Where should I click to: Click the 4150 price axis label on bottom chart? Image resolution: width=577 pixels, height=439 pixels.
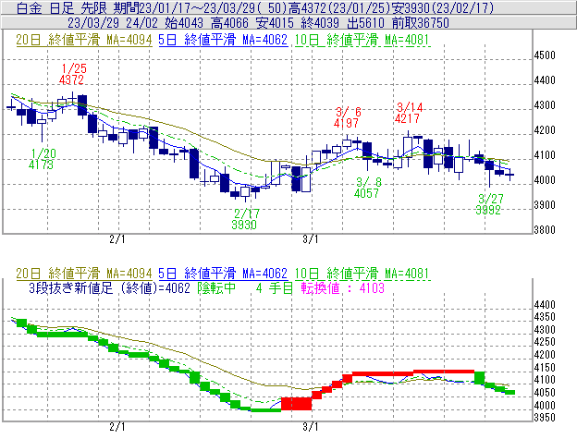click(545, 367)
